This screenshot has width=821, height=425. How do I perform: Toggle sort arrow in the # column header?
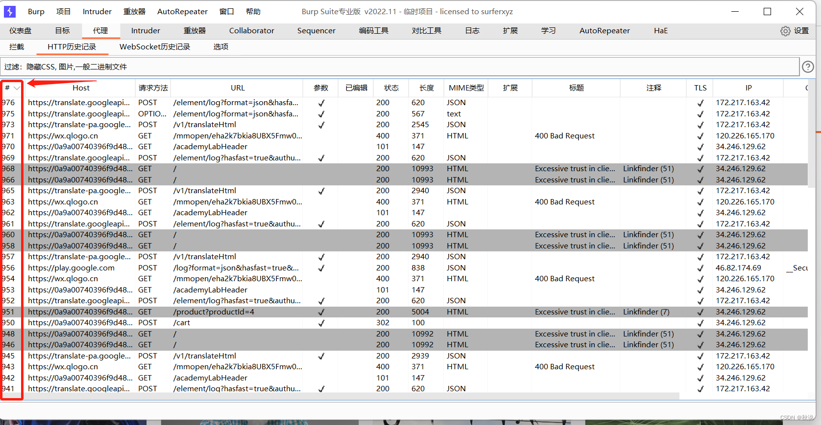tap(17, 88)
